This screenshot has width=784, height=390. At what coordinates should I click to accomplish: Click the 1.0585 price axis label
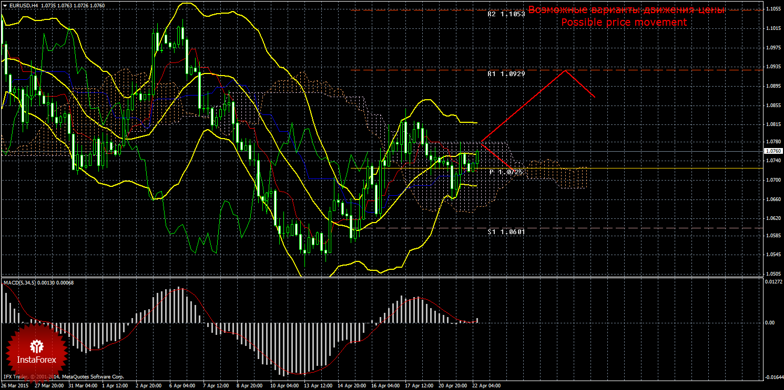773,236
